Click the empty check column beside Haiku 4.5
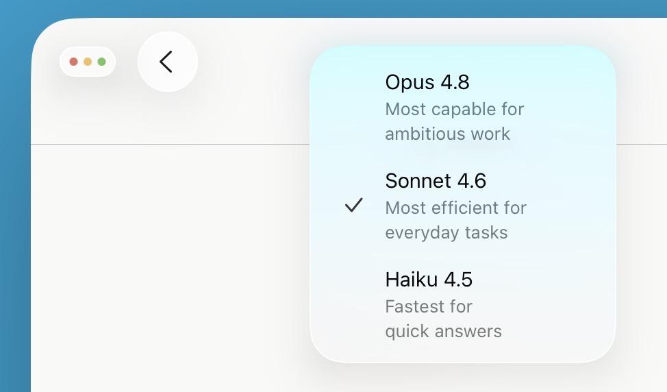 point(353,305)
